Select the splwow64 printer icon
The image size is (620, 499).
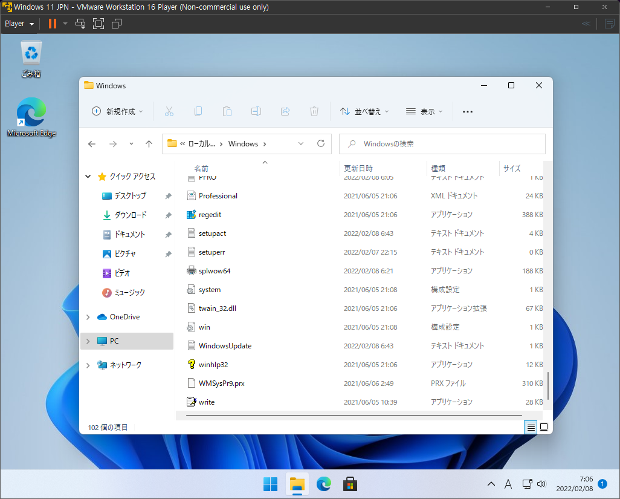[x=192, y=271]
